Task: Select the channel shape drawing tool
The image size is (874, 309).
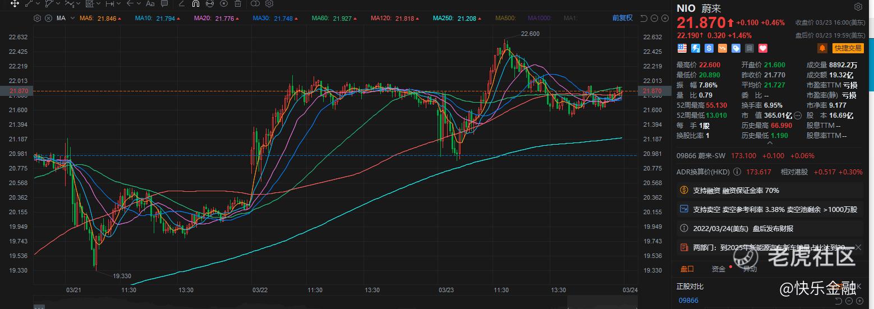Action: 49,3
